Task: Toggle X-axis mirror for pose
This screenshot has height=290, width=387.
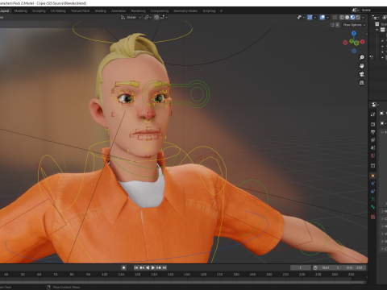Action: pyautogui.click(x=338, y=25)
